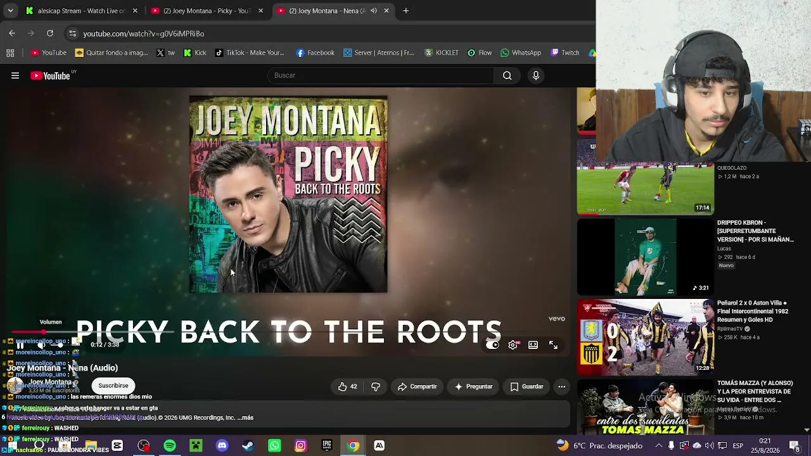
Task: Open OBS Studio from the taskbar
Action: coord(144,445)
